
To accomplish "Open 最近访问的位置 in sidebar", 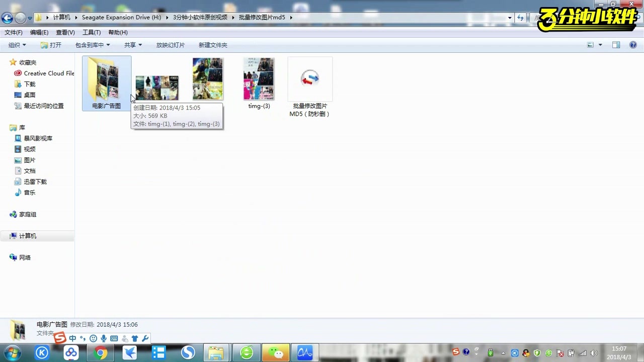I will point(39,106).
